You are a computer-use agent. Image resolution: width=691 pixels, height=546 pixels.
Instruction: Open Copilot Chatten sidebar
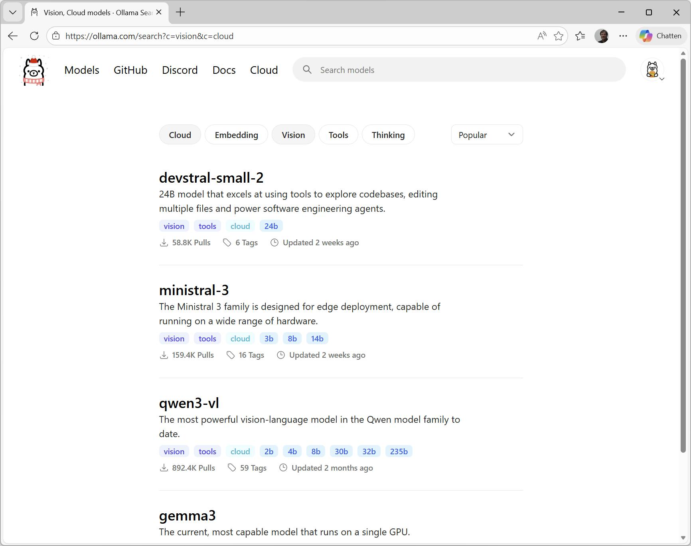click(661, 36)
